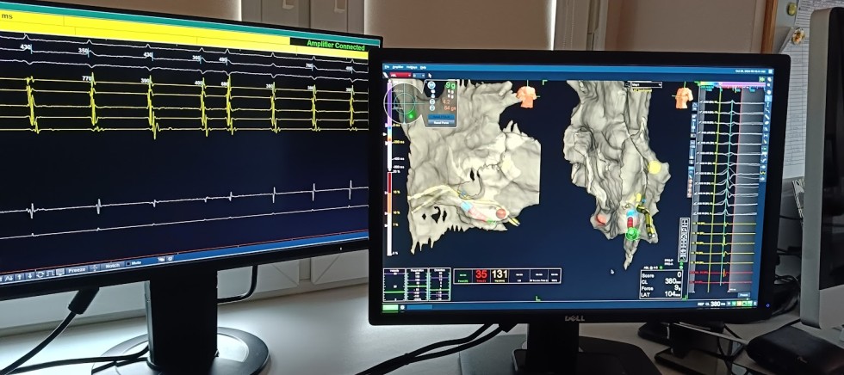Viewport: 844px width, 375px height.
Task: Click the blue button above Reset Force
Action: click(x=441, y=117)
